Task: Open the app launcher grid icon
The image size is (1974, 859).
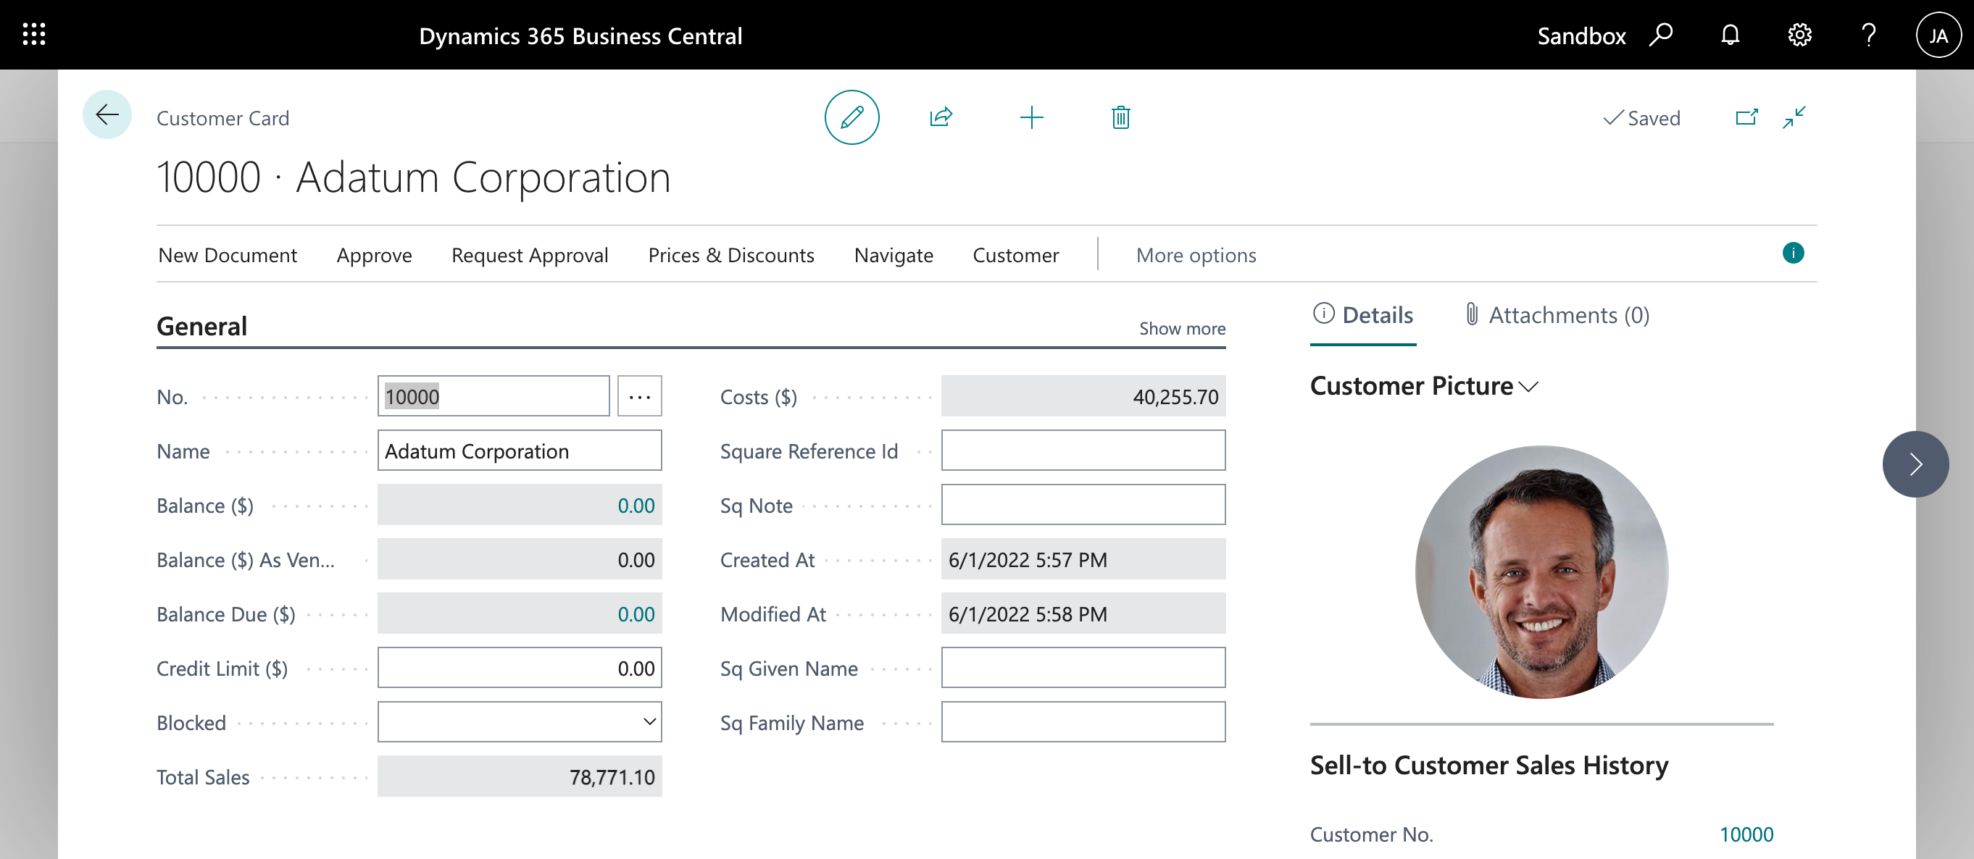Action: [34, 35]
